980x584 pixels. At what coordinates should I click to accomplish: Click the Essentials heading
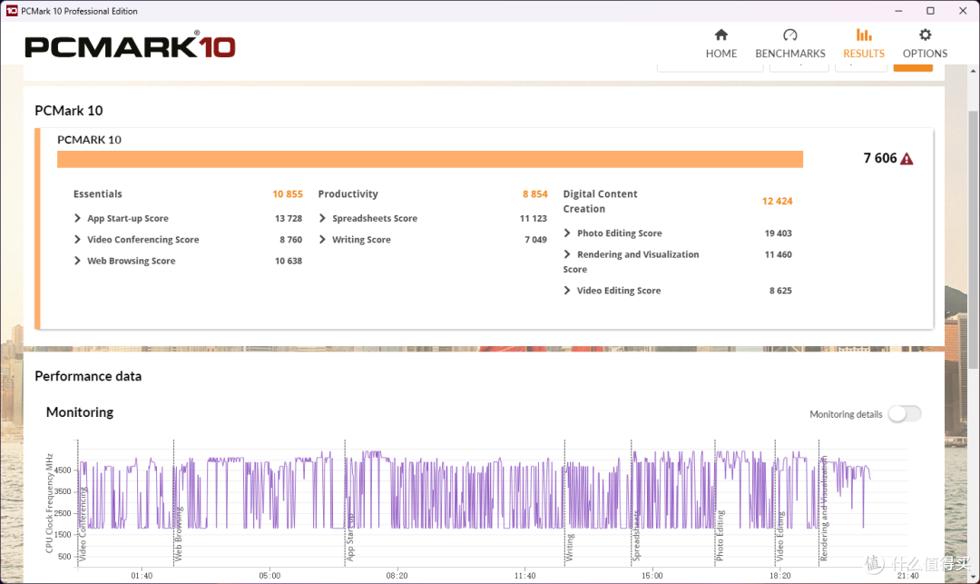pos(97,193)
